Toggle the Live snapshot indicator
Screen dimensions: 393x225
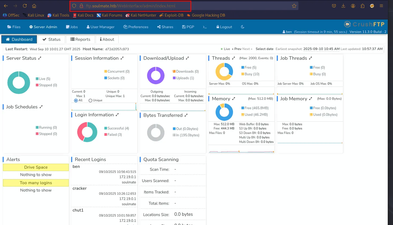click(225, 49)
